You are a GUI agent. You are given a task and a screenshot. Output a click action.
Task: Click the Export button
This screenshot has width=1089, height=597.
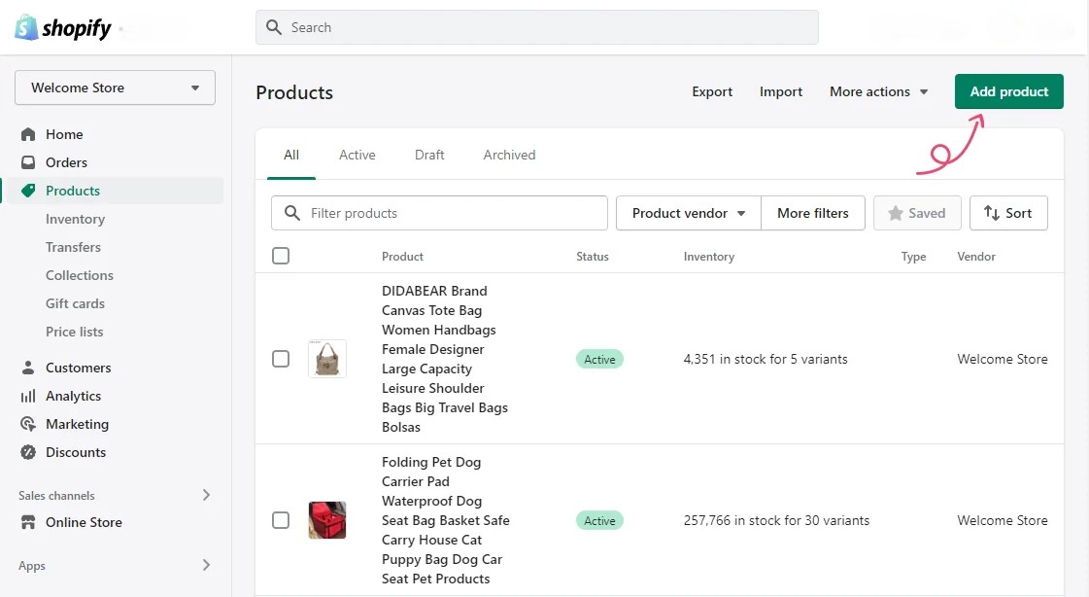(x=712, y=91)
